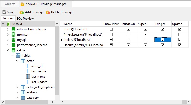Click the Add Privilege lock icon
The height and width of the screenshot is (105, 191).
click(x=22, y=12)
